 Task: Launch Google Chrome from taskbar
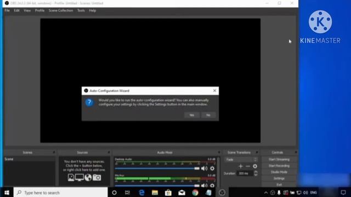[x=195, y=193]
